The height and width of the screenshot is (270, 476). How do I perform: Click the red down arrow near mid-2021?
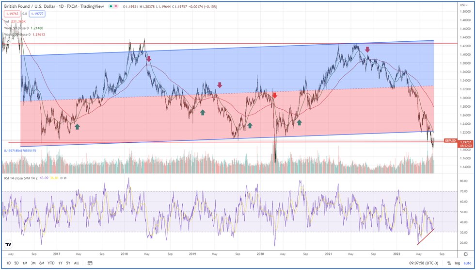pos(367,50)
